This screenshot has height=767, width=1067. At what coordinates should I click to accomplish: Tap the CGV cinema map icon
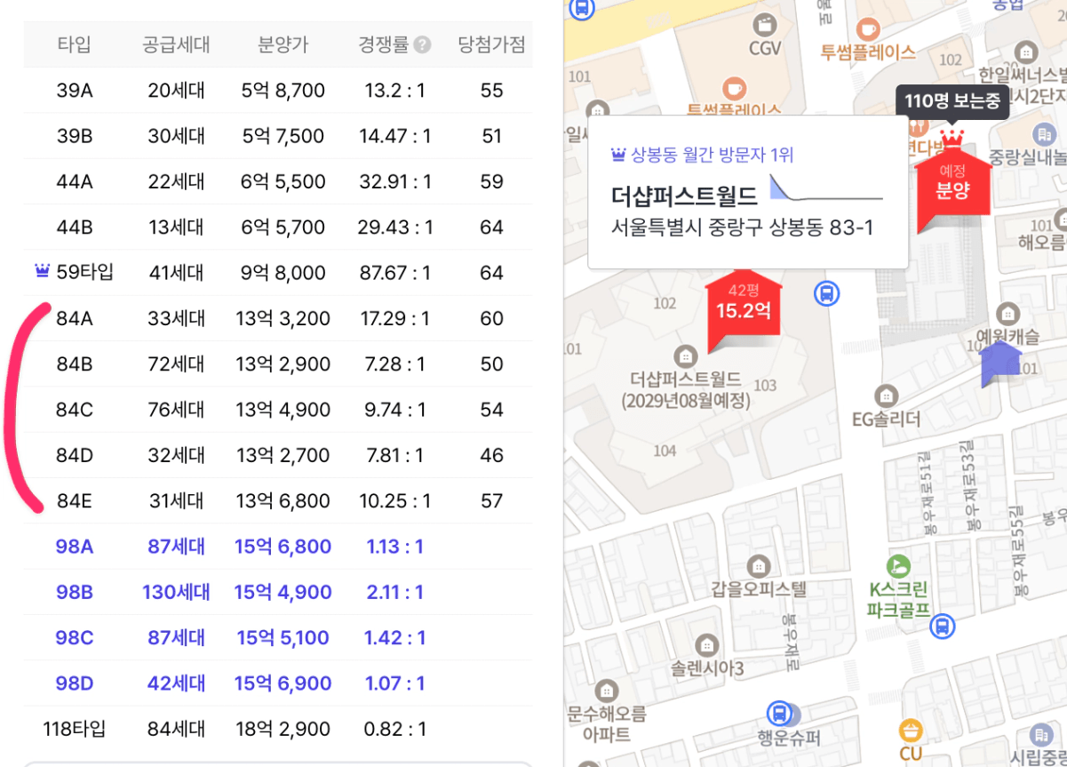pyautogui.click(x=764, y=24)
